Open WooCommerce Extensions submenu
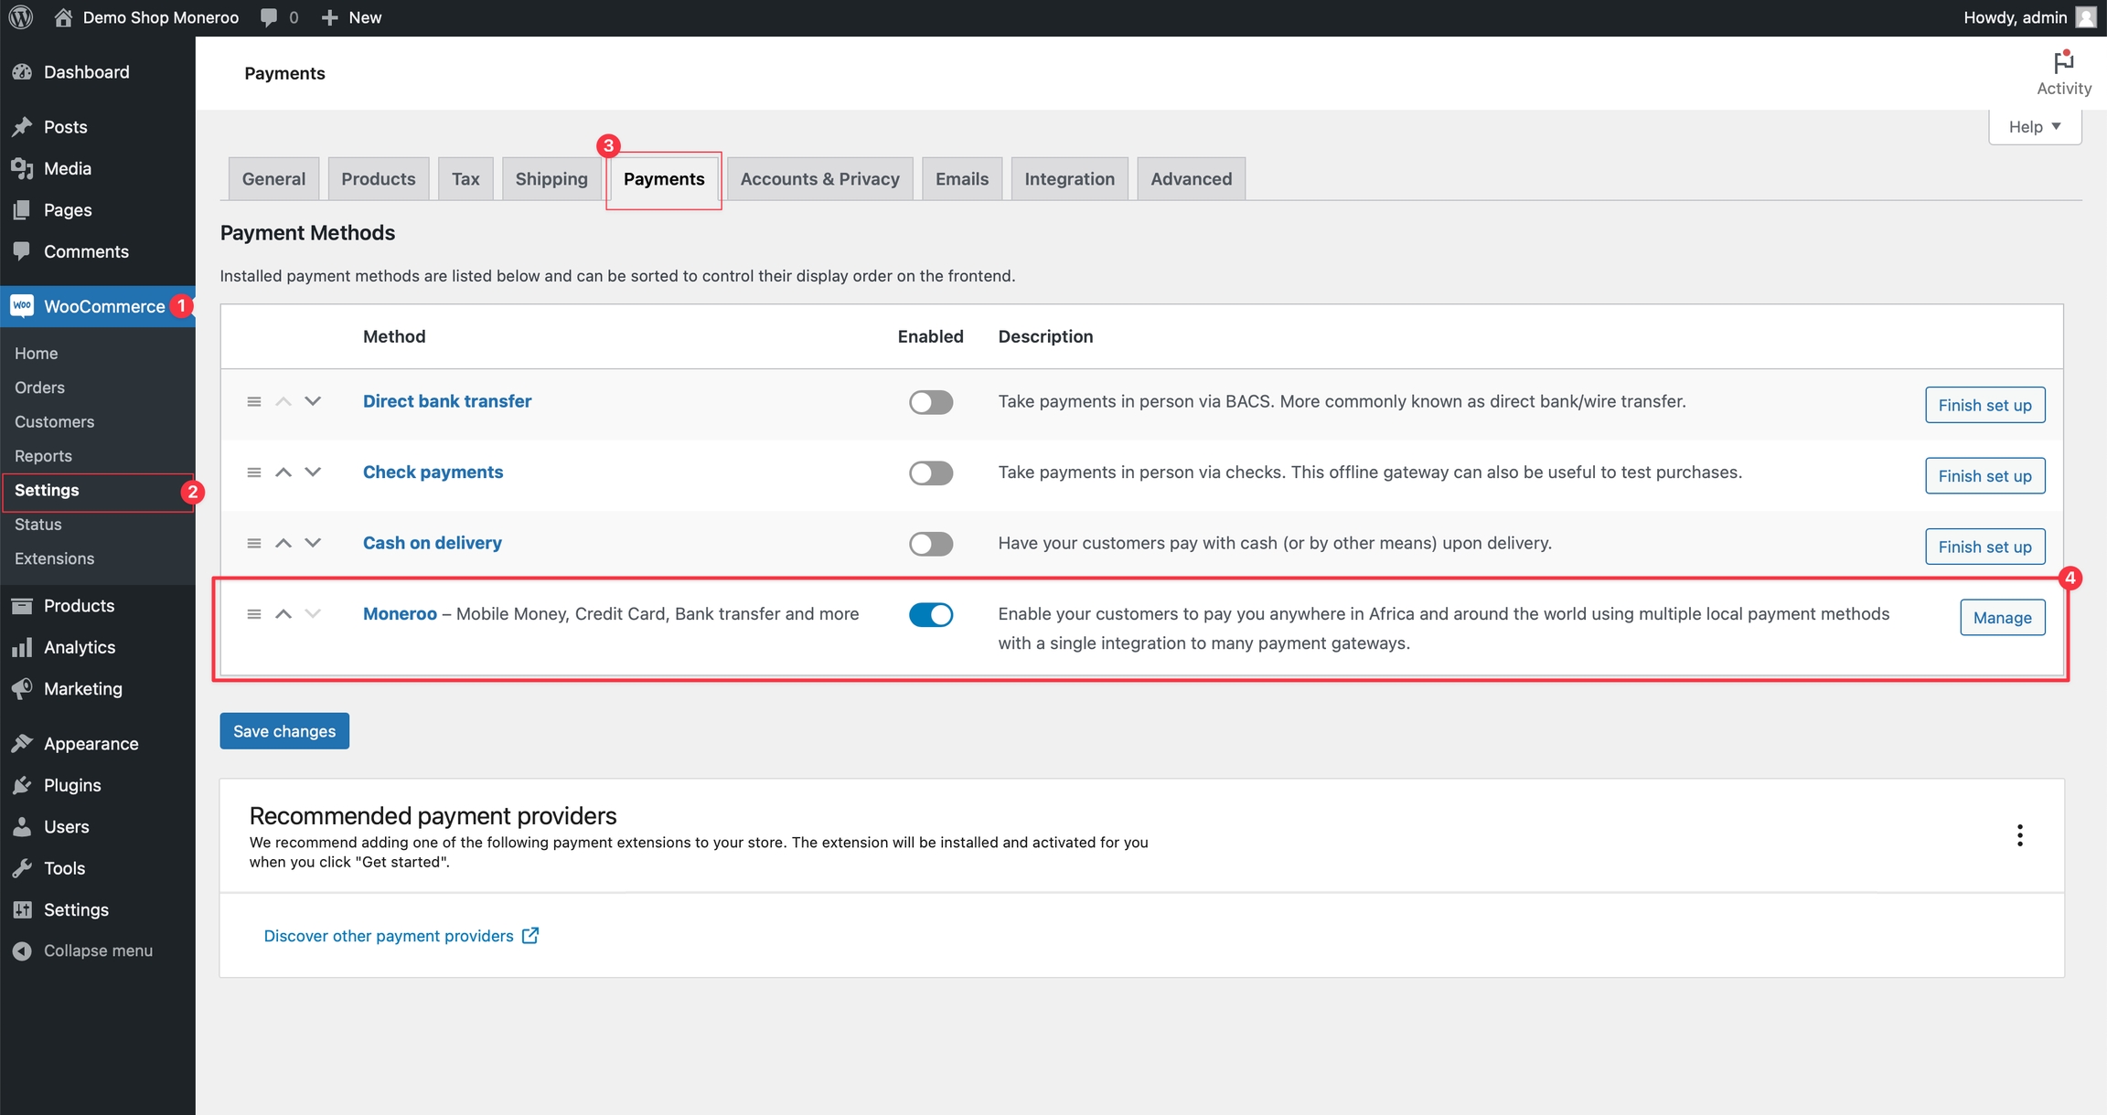The image size is (2107, 1115). pos(54,558)
